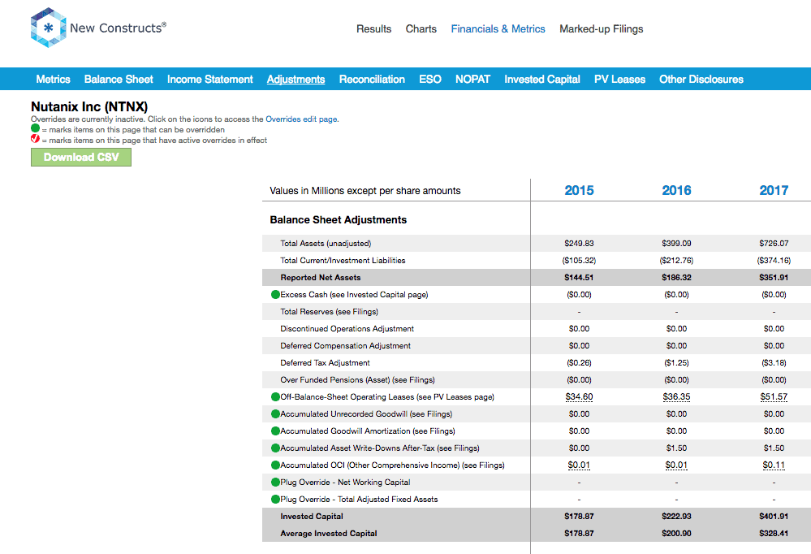The width and height of the screenshot is (811, 554).
Task: Open the ESO tab
Action: coord(430,80)
